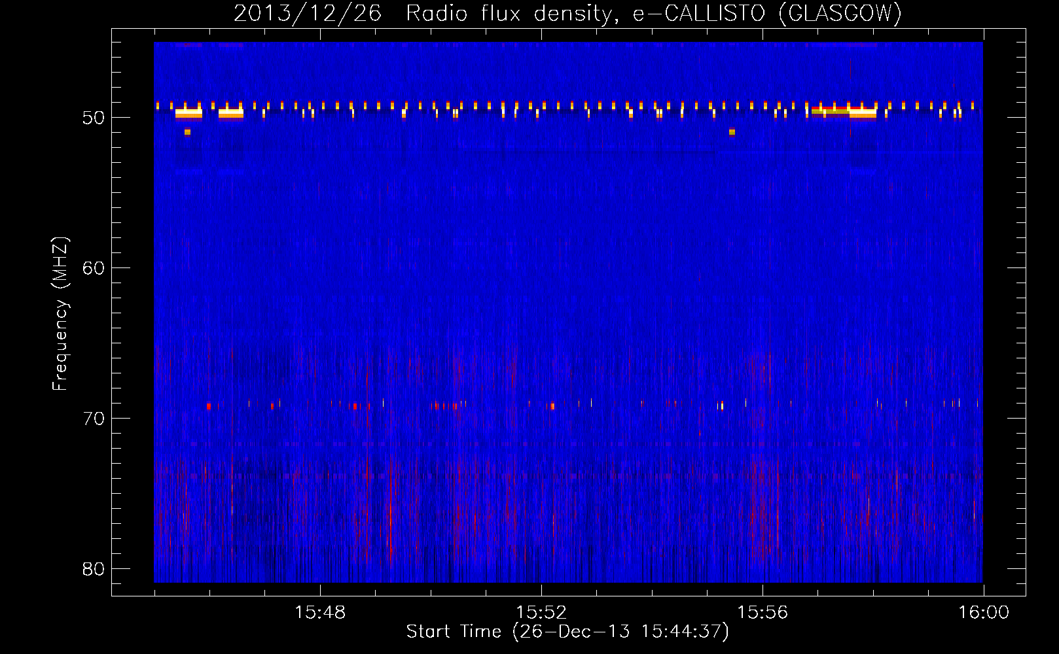
Task: Click the 15:48 time tick label
Action: coord(320,613)
